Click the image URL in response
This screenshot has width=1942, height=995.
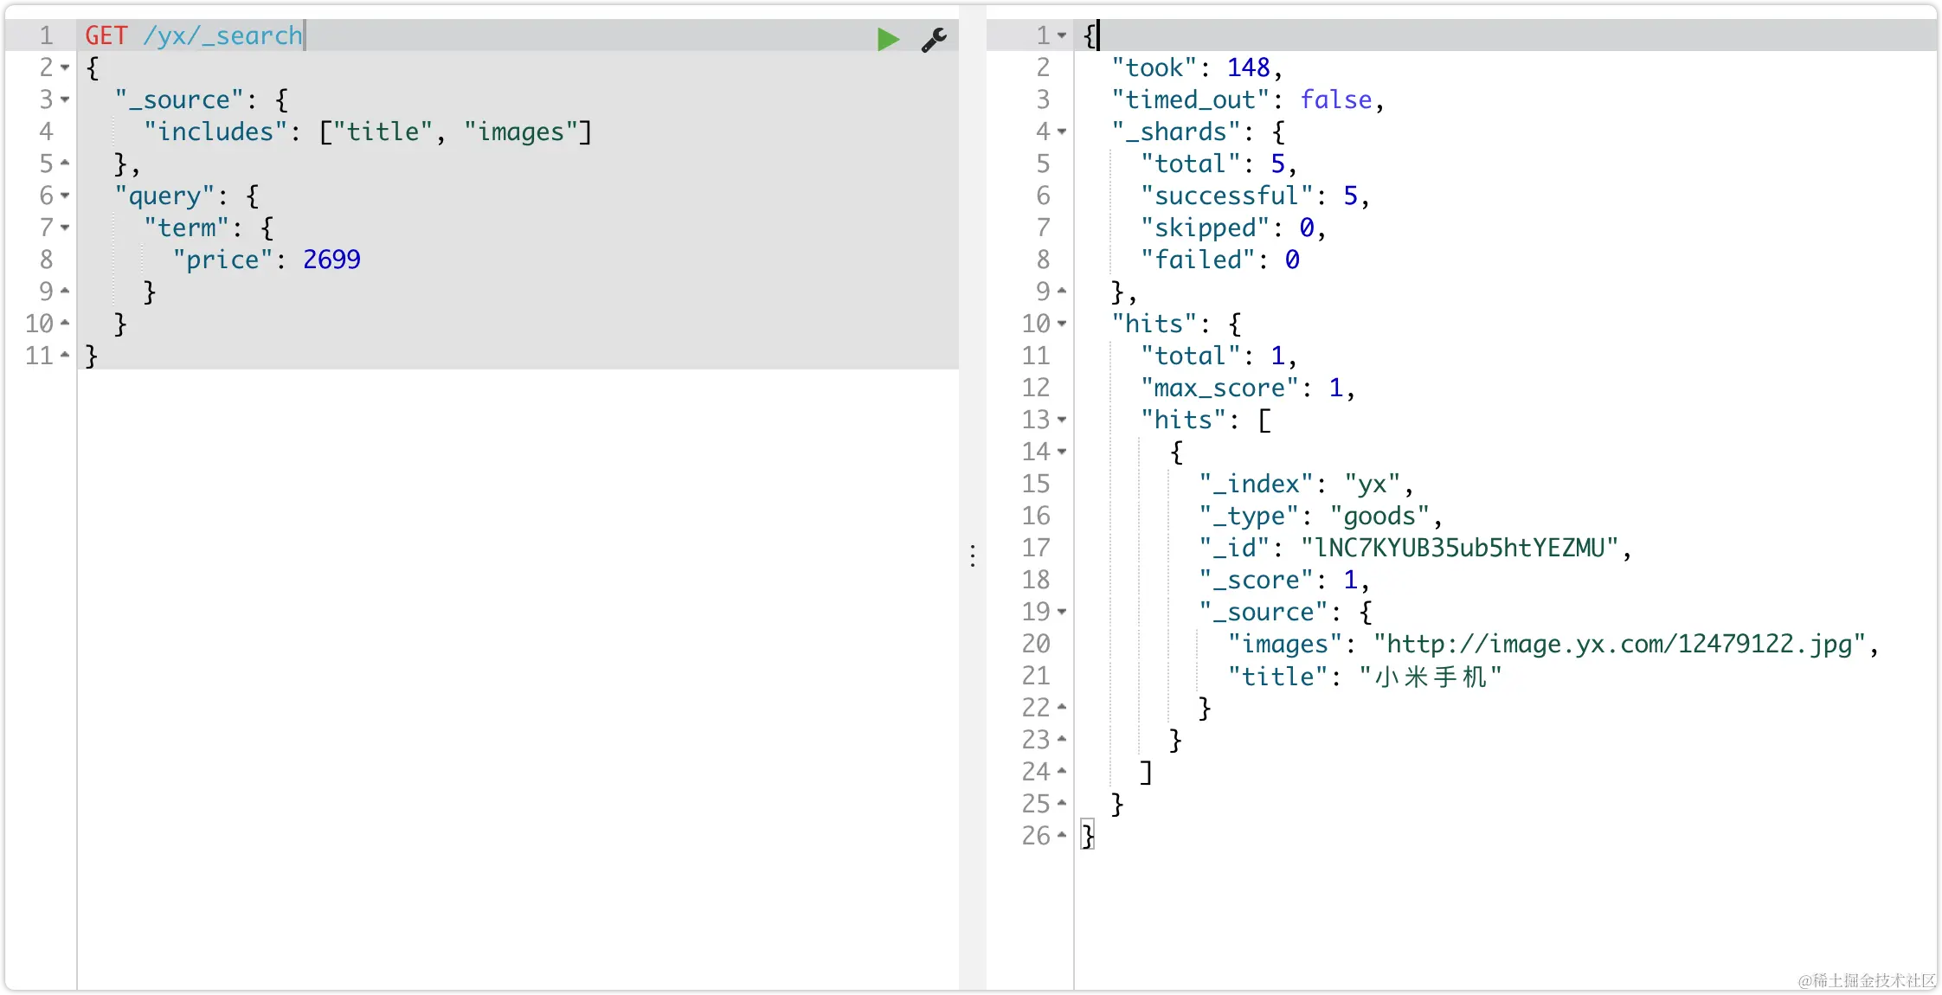[1618, 644]
